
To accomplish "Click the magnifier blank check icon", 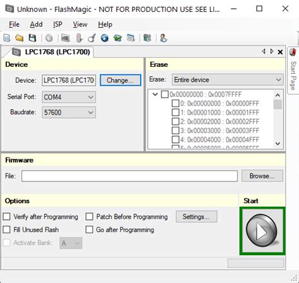I will [x=92, y=38].
